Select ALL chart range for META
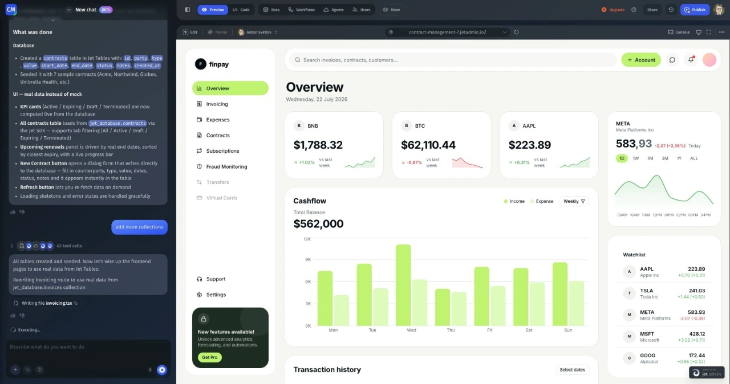This screenshot has width=730, height=384. point(694,158)
